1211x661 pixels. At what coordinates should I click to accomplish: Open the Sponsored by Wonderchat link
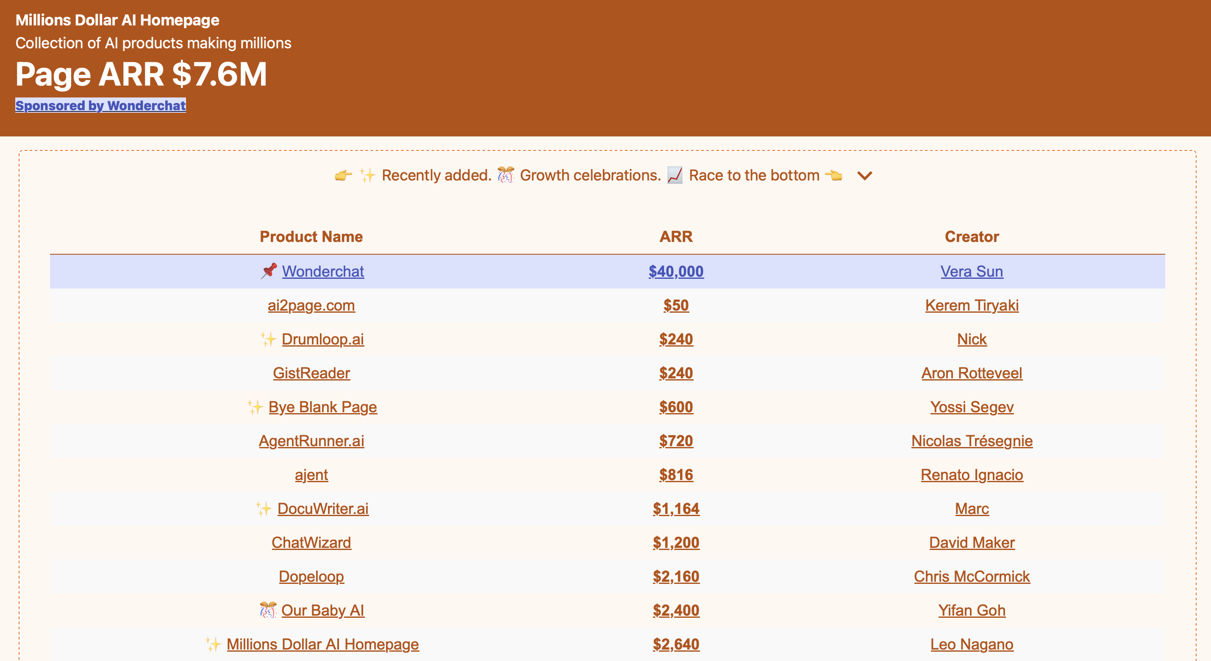tap(100, 106)
